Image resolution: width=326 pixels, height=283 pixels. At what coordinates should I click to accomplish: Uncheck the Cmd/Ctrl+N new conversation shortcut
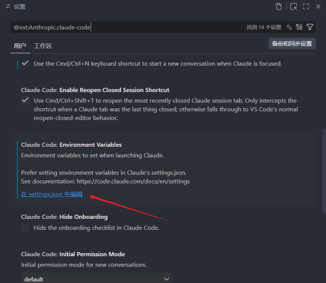pos(25,63)
